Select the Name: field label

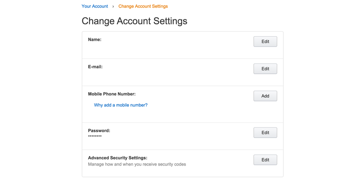pos(95,39)
